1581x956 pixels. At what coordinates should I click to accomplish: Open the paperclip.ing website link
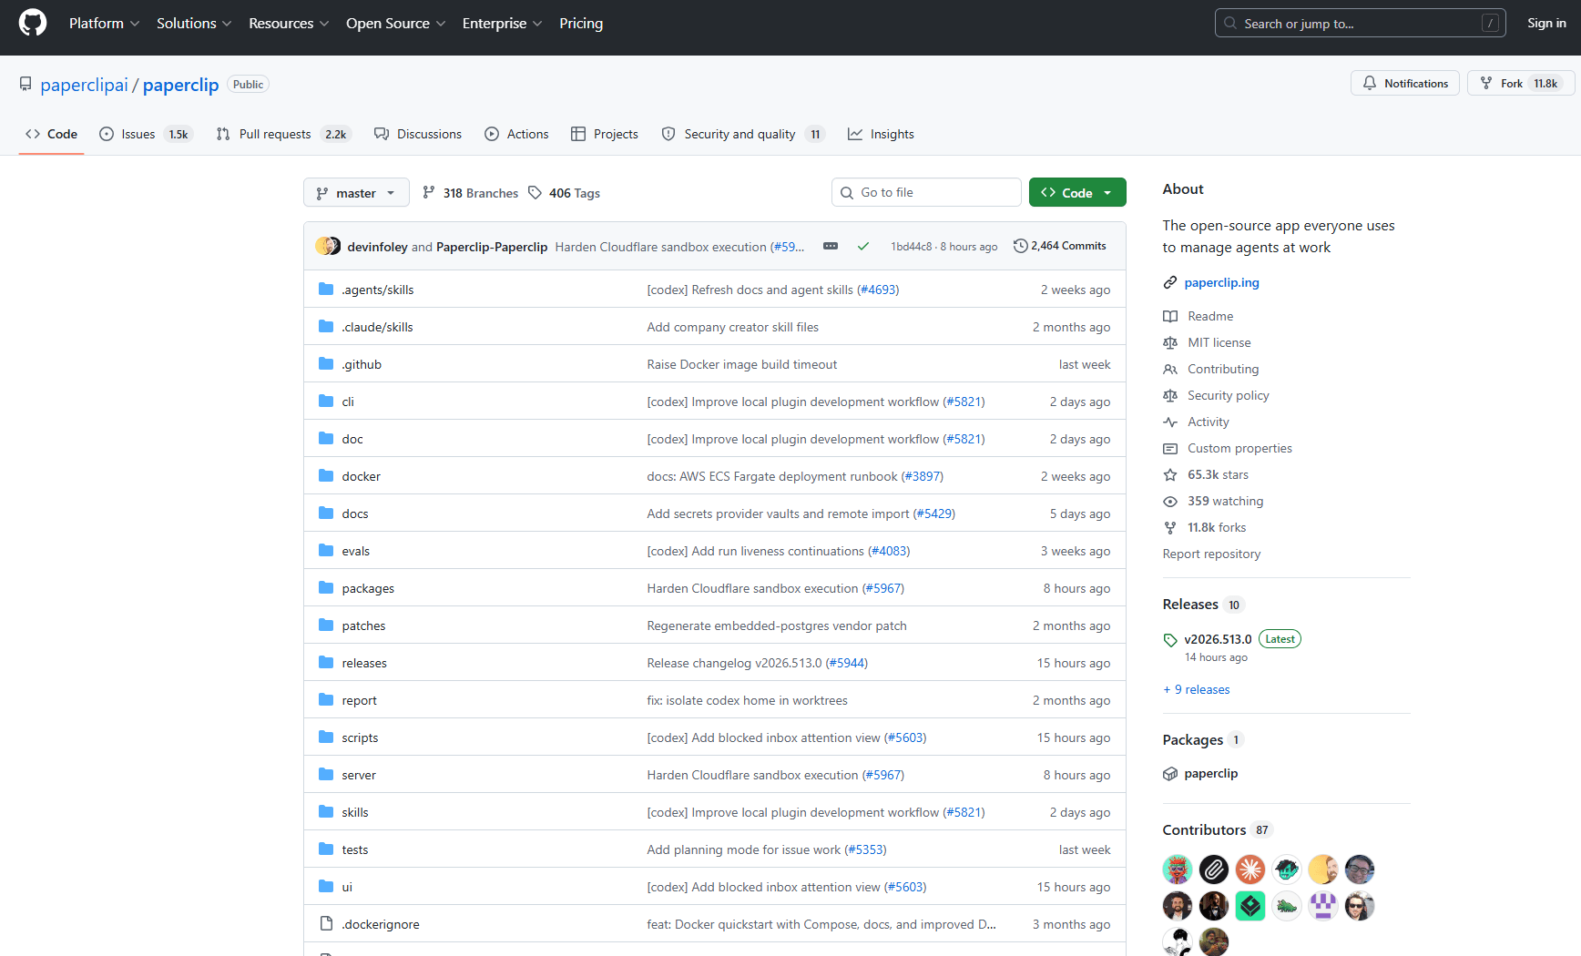coord(1221,283)
